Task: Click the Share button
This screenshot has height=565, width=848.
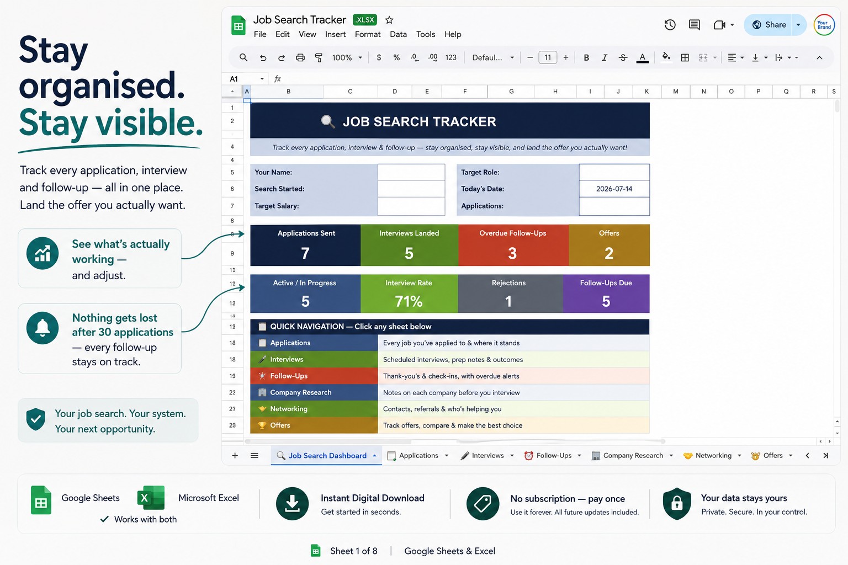Action: 768,25
